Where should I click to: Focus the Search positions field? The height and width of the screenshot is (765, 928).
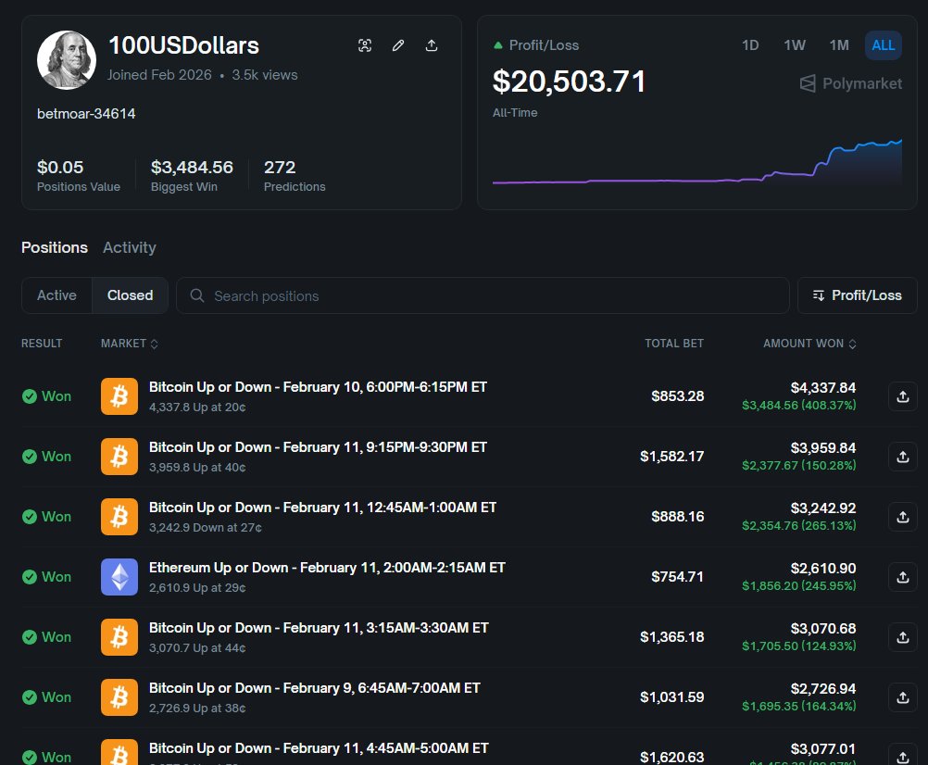coord(483,295)
